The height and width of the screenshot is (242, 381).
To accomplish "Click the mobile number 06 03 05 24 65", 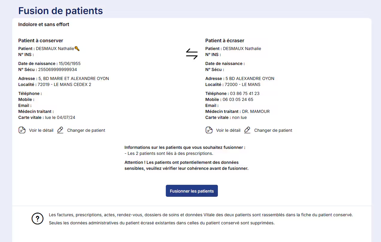I will coord(238,99).
